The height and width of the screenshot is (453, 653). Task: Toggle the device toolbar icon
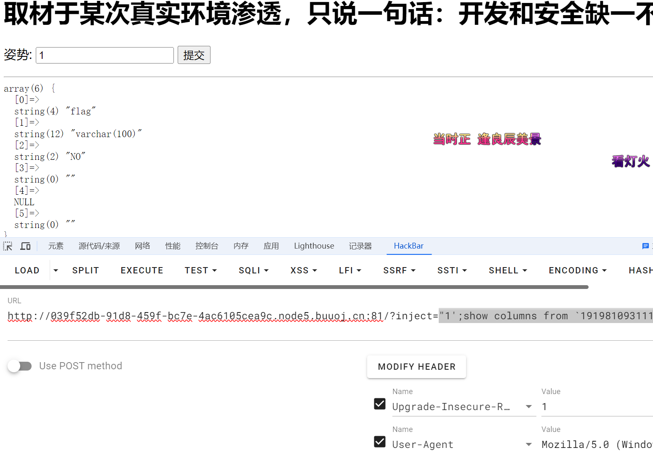pyautogui.click(x=25, y=246)
